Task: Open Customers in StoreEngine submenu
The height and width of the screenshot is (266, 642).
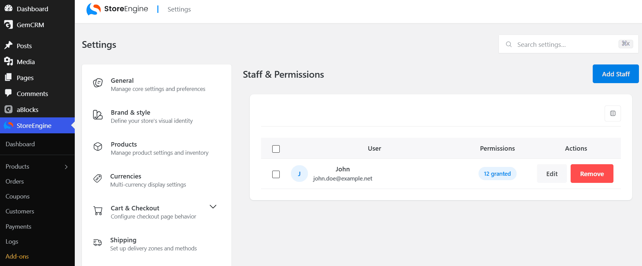Action: click(20, 211)
